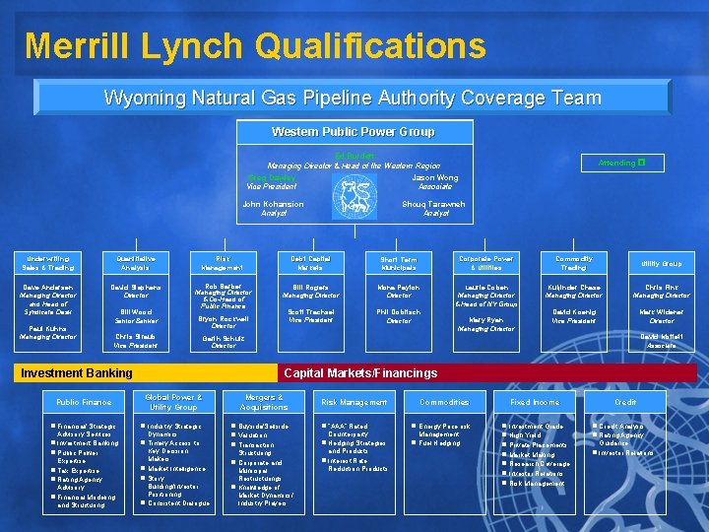709x532 pixels.
Task: Click the name Laurie Cohen
Action: 486,288
